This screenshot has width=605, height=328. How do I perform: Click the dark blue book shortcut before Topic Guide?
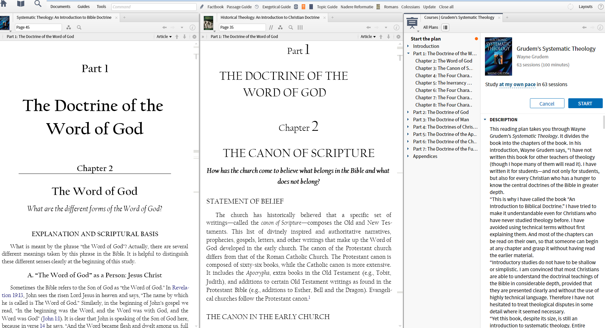(311, 7)
